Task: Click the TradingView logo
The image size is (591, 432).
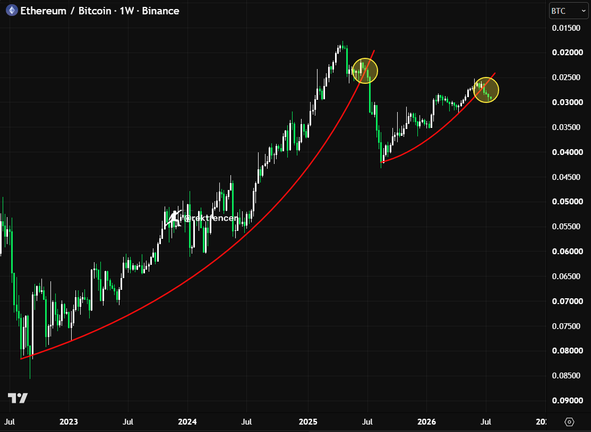Action: (x=18, y=398)
